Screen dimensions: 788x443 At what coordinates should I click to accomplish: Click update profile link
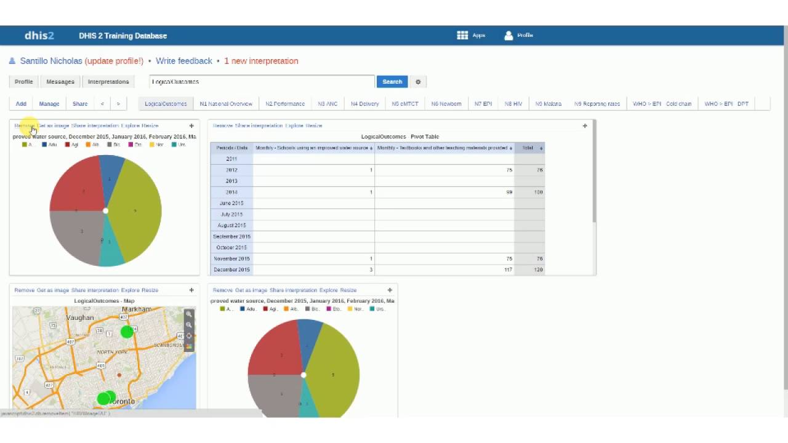[x=114, y=61]
